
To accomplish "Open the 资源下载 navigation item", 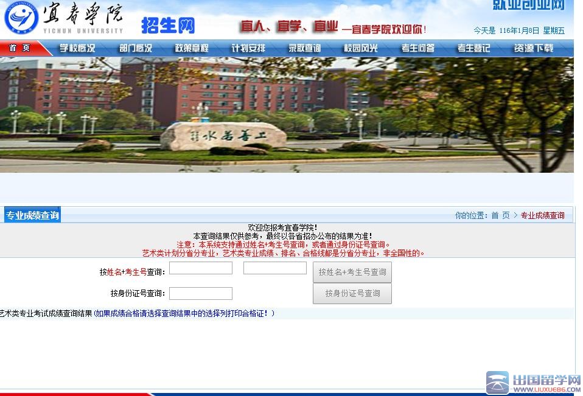I will [533, 48].
